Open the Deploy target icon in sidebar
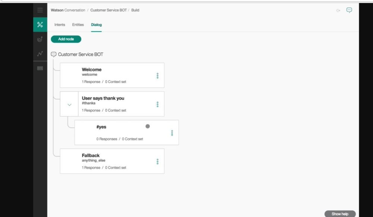 point(40,39)
